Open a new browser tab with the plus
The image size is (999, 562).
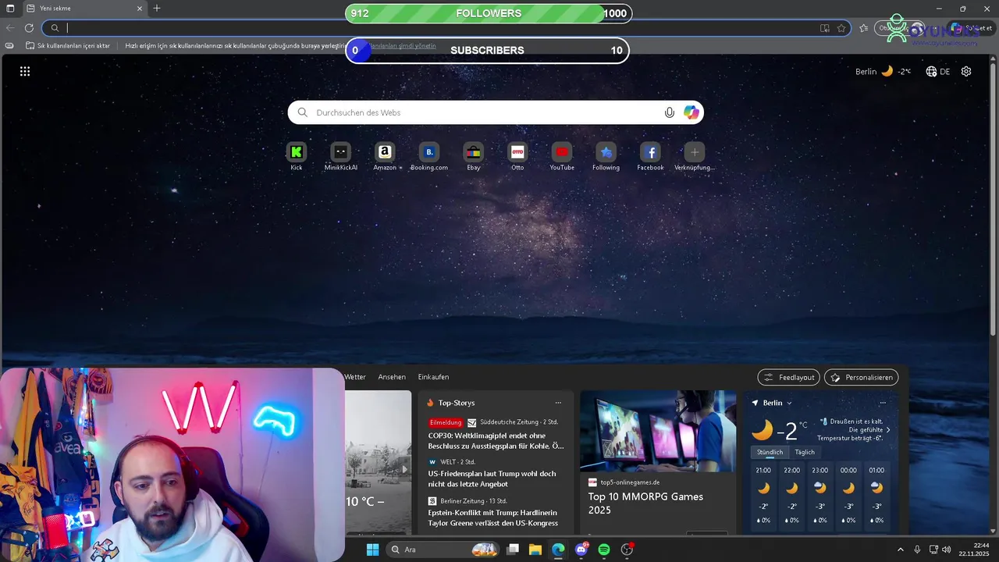pyautogui.click(x=157, y=8)
